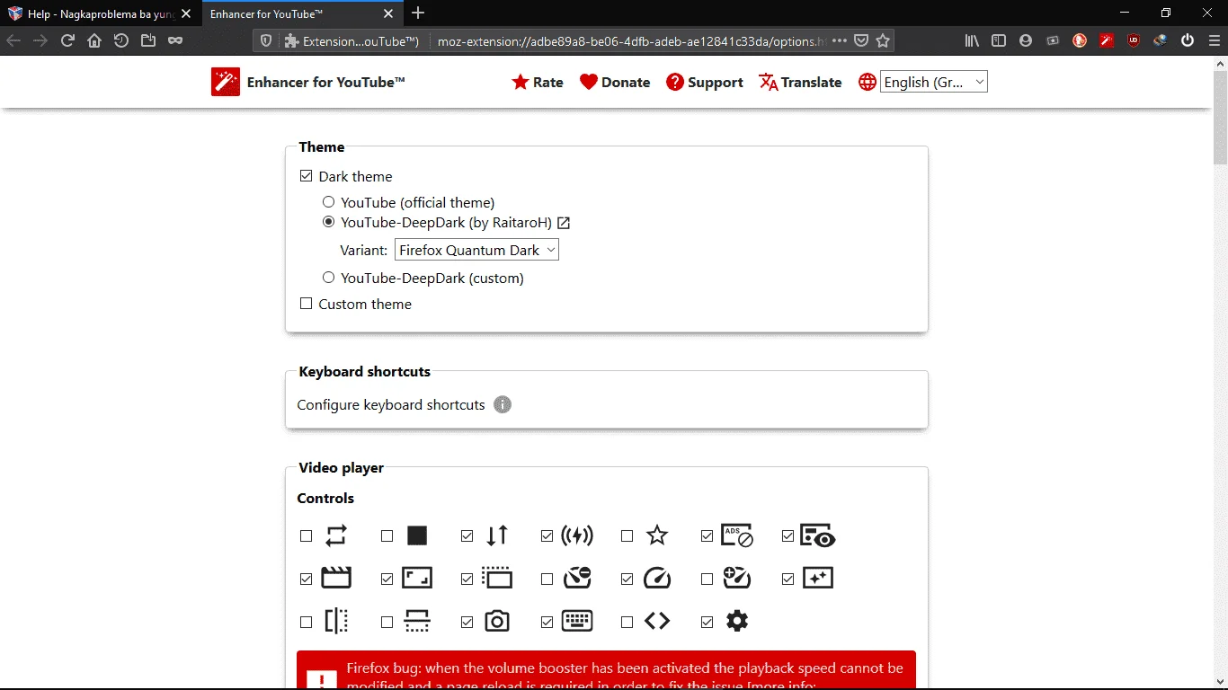Viewport: 1228px width, 690px height.
Task: Enable the Custom theme checkbox
Action: pos(306,304)
